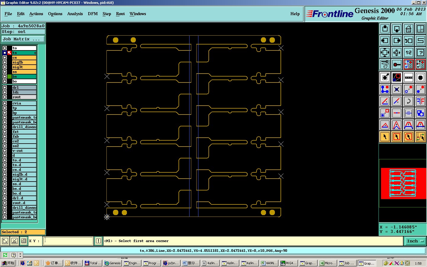Click the exclamation mark button beside XY field
Viewport: 427px width, 267px height.
click(98, 241)
